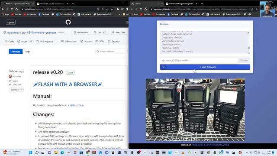Click the Find a release search field
277x156 pixels.
tap(111, 52)
